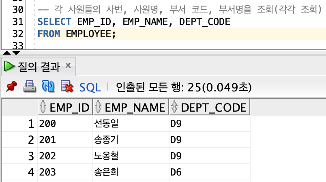The height and width of the screenshot is (182, 326).
Task: Click line number 30 in the gutter
Action: (x=18, y=10)
